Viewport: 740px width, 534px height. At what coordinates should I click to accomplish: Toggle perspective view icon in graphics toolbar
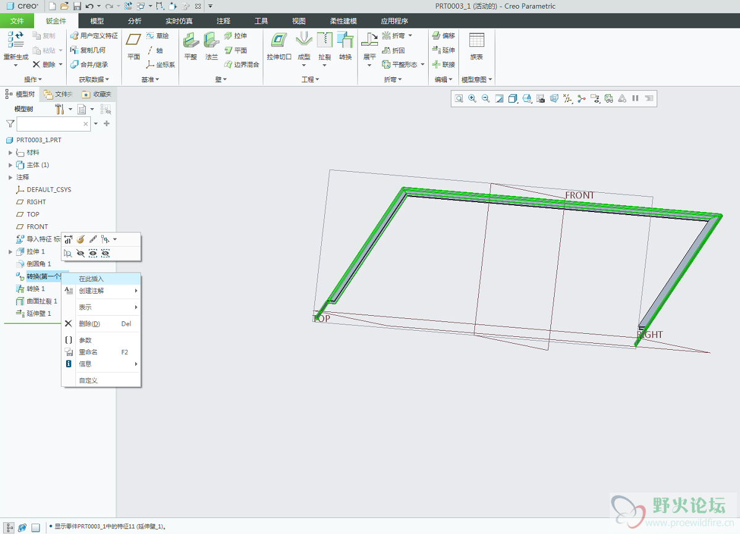click(554, 98)
